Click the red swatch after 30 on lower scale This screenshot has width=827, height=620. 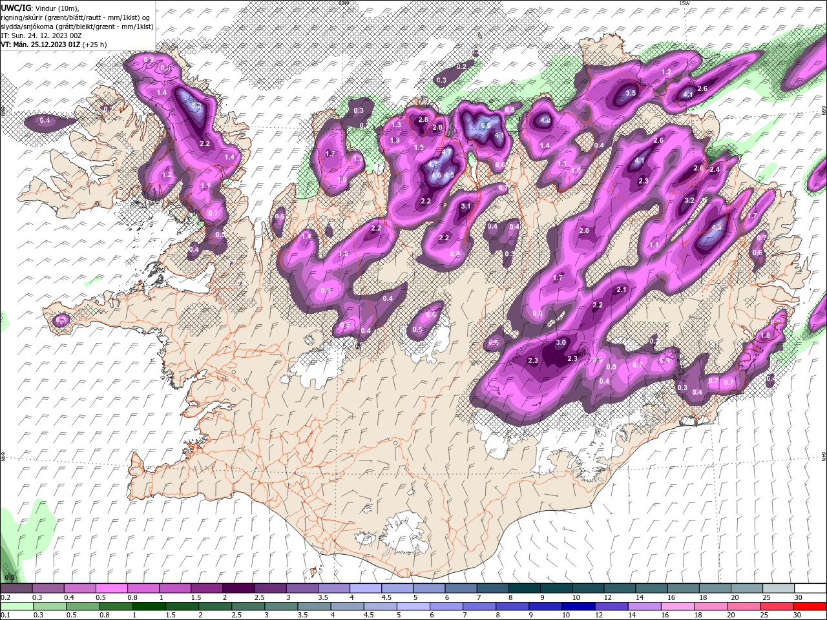(811, 606)
